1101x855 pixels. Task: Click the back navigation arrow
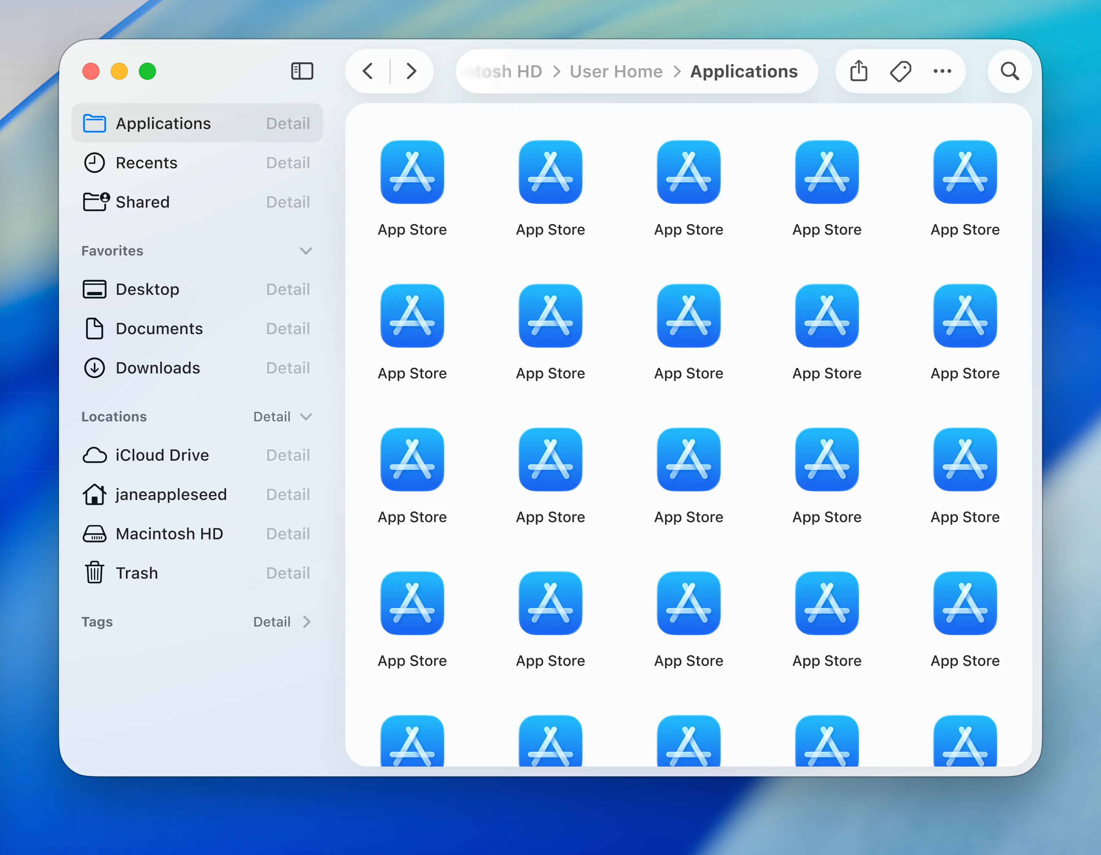point(369,71)
